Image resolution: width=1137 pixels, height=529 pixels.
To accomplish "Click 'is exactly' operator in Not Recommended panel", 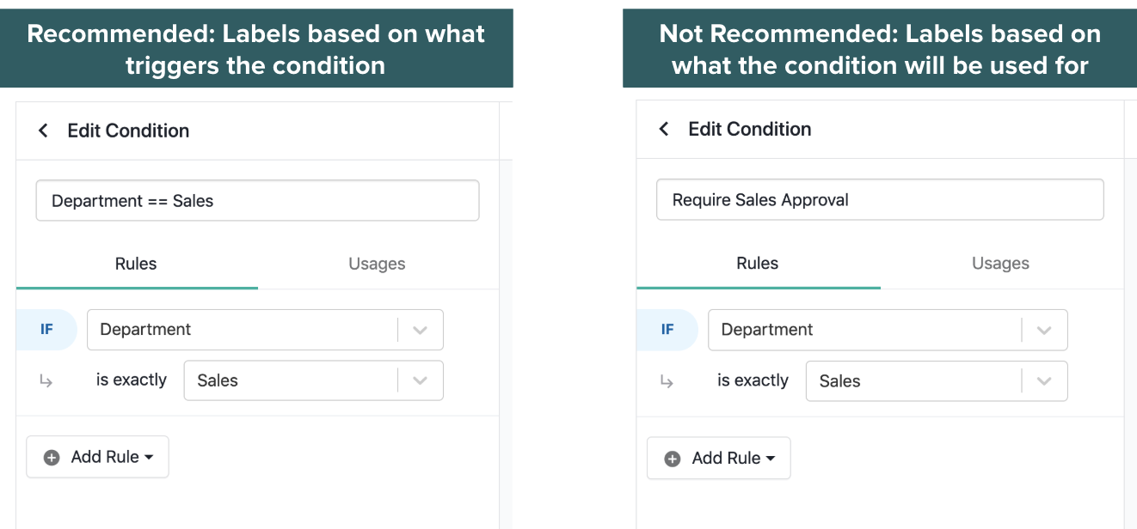I will (753, 380).
